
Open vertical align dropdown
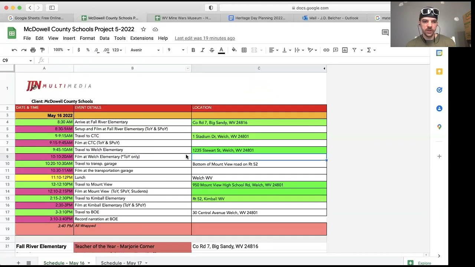(286, 50)
